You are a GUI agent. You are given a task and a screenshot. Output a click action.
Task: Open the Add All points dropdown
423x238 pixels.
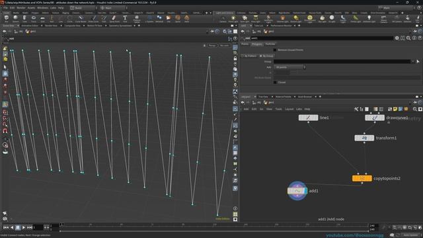[289, 67]
